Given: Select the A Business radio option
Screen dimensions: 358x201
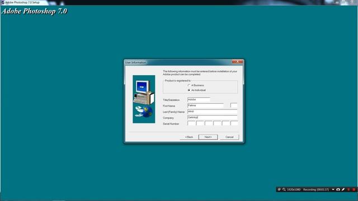Looking at the screenshot, I should [189, 85].
